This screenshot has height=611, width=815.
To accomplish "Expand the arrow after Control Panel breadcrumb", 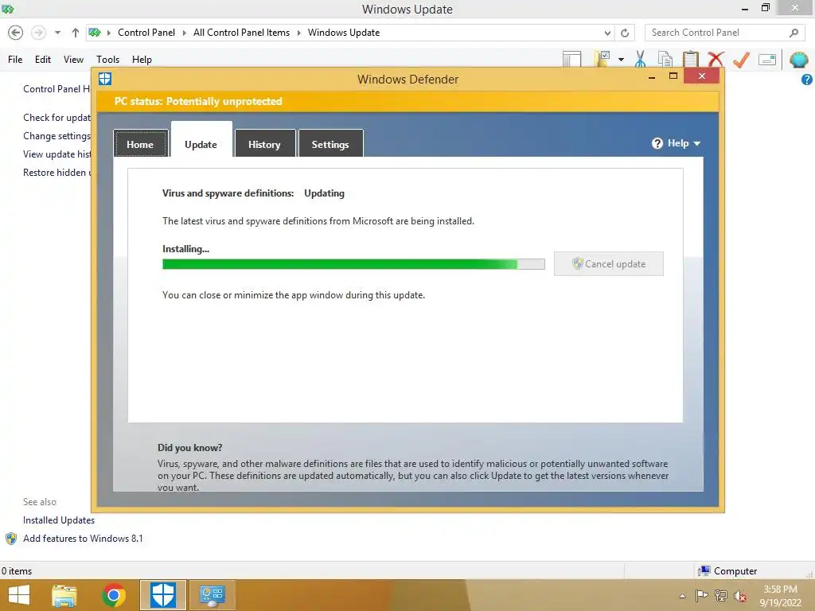I will (x=185, y=33).
